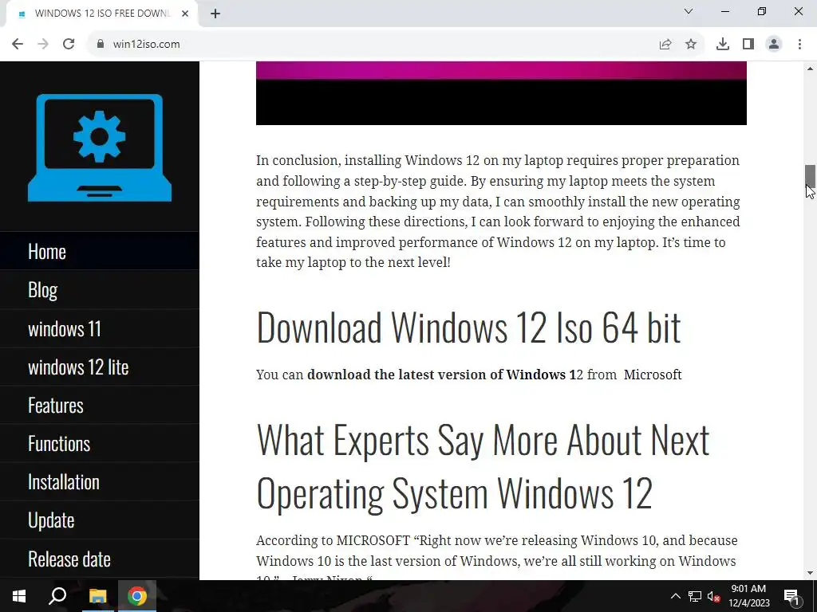Click heading Download Windows 12 Iso 64 bit
This screenshot has width=817, height=612.
pos(468,328)
